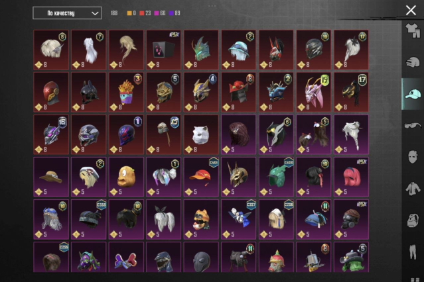Close the inventory with the X button

[411, 11]
